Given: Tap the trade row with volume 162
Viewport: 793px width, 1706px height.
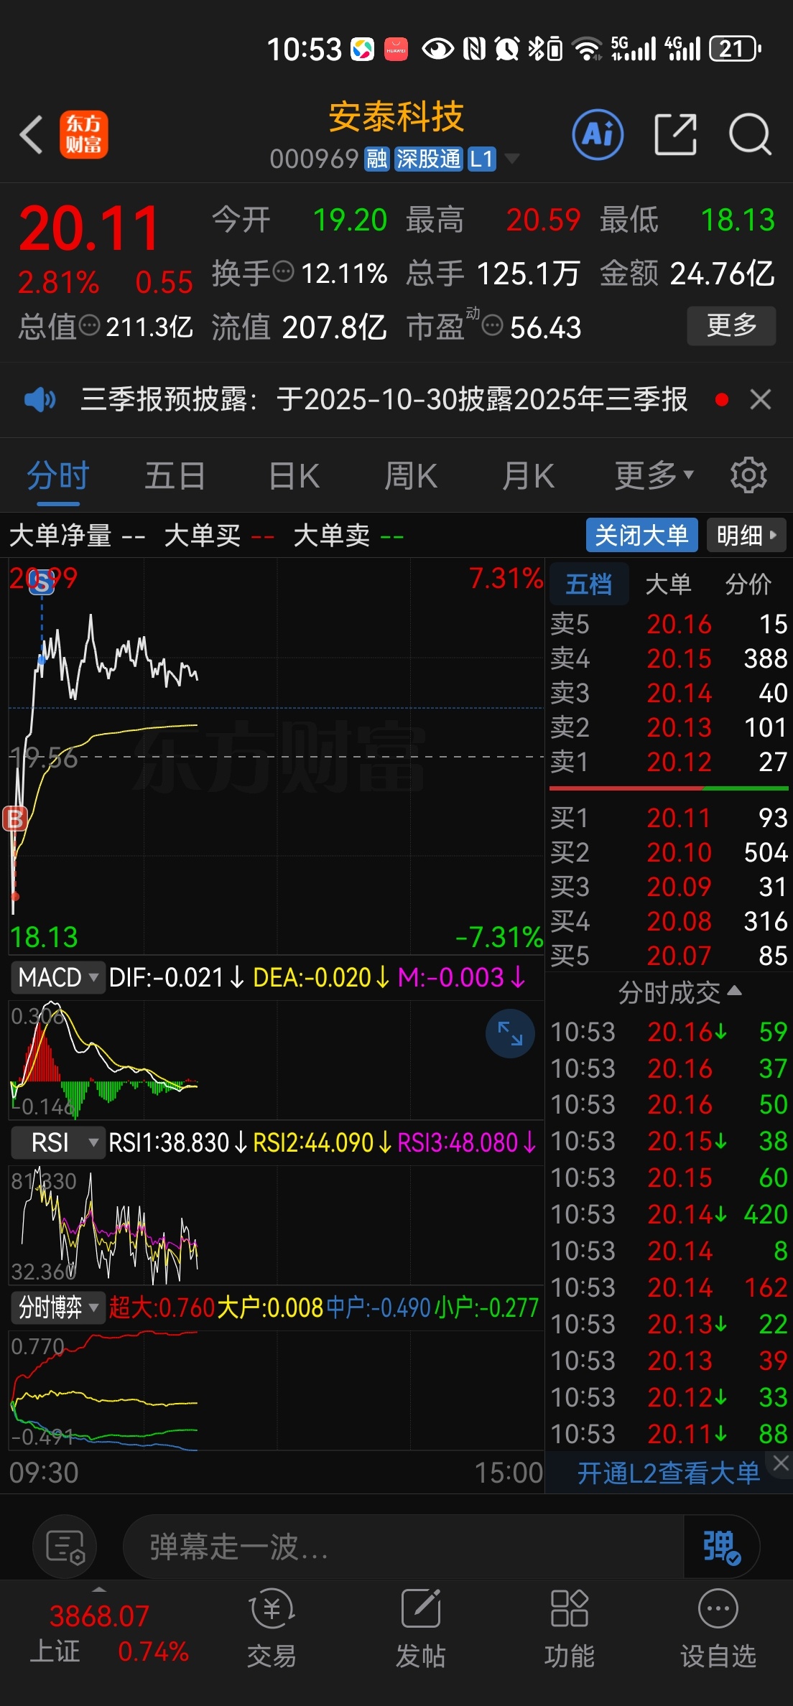Looking at the screenshot, I should (669, 1287).
